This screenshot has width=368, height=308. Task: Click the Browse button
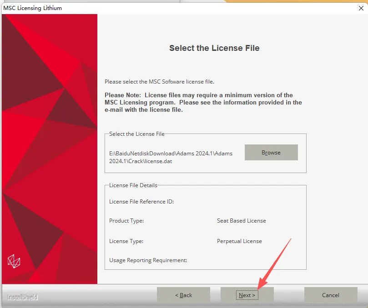(271, 152)
